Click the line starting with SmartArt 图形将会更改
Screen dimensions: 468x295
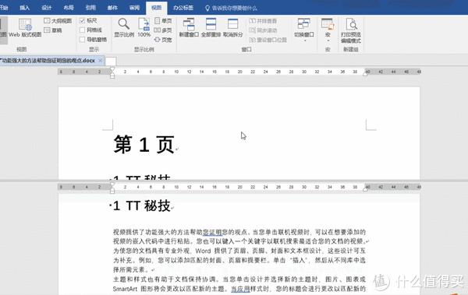click(x=239, y=289)
